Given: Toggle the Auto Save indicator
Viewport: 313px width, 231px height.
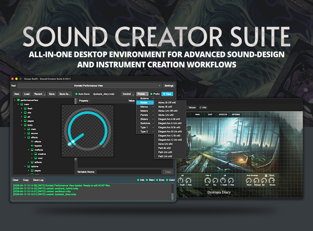Looking at the screenshot, I should point(76,94).
